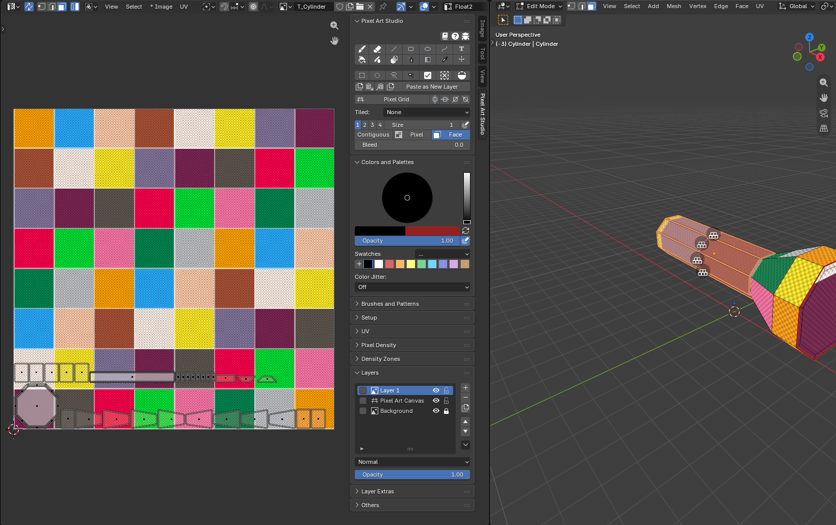The height and width of the screenshot is (525, 836).
Task: Open the UV menu in image editor
Action: (184, 7)
